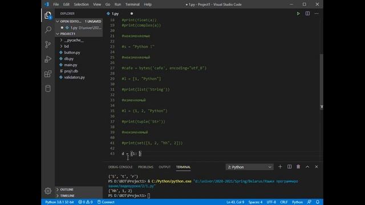Open the Terminal menu

132,4
